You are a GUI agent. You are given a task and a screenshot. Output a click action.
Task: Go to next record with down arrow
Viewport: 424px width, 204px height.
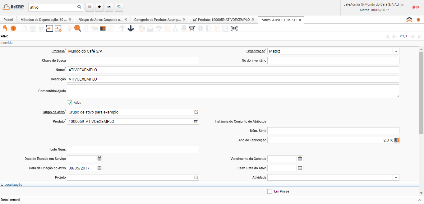click(131, 28)
